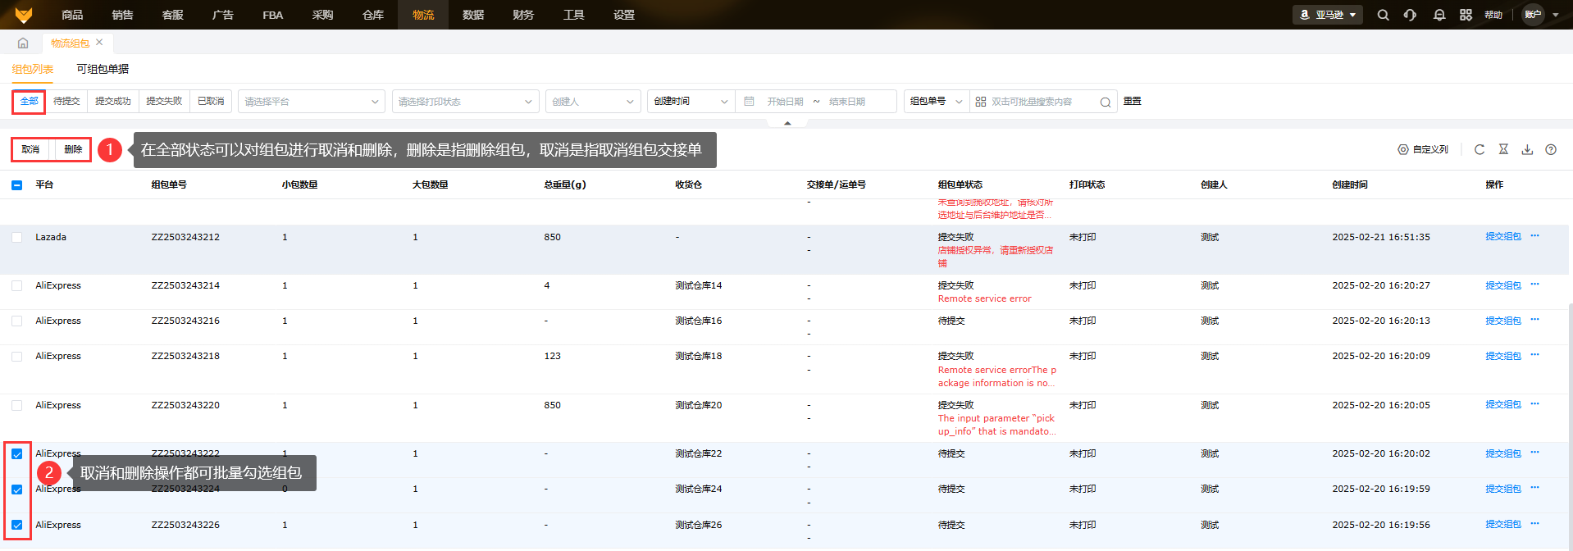1573x551 pixels.
Task: Click the customer support headset icon
Action: 1410,15
